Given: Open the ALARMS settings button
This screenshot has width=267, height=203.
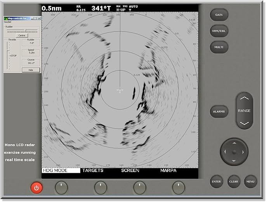Looking at the screenshot, I should click(219, 112).
